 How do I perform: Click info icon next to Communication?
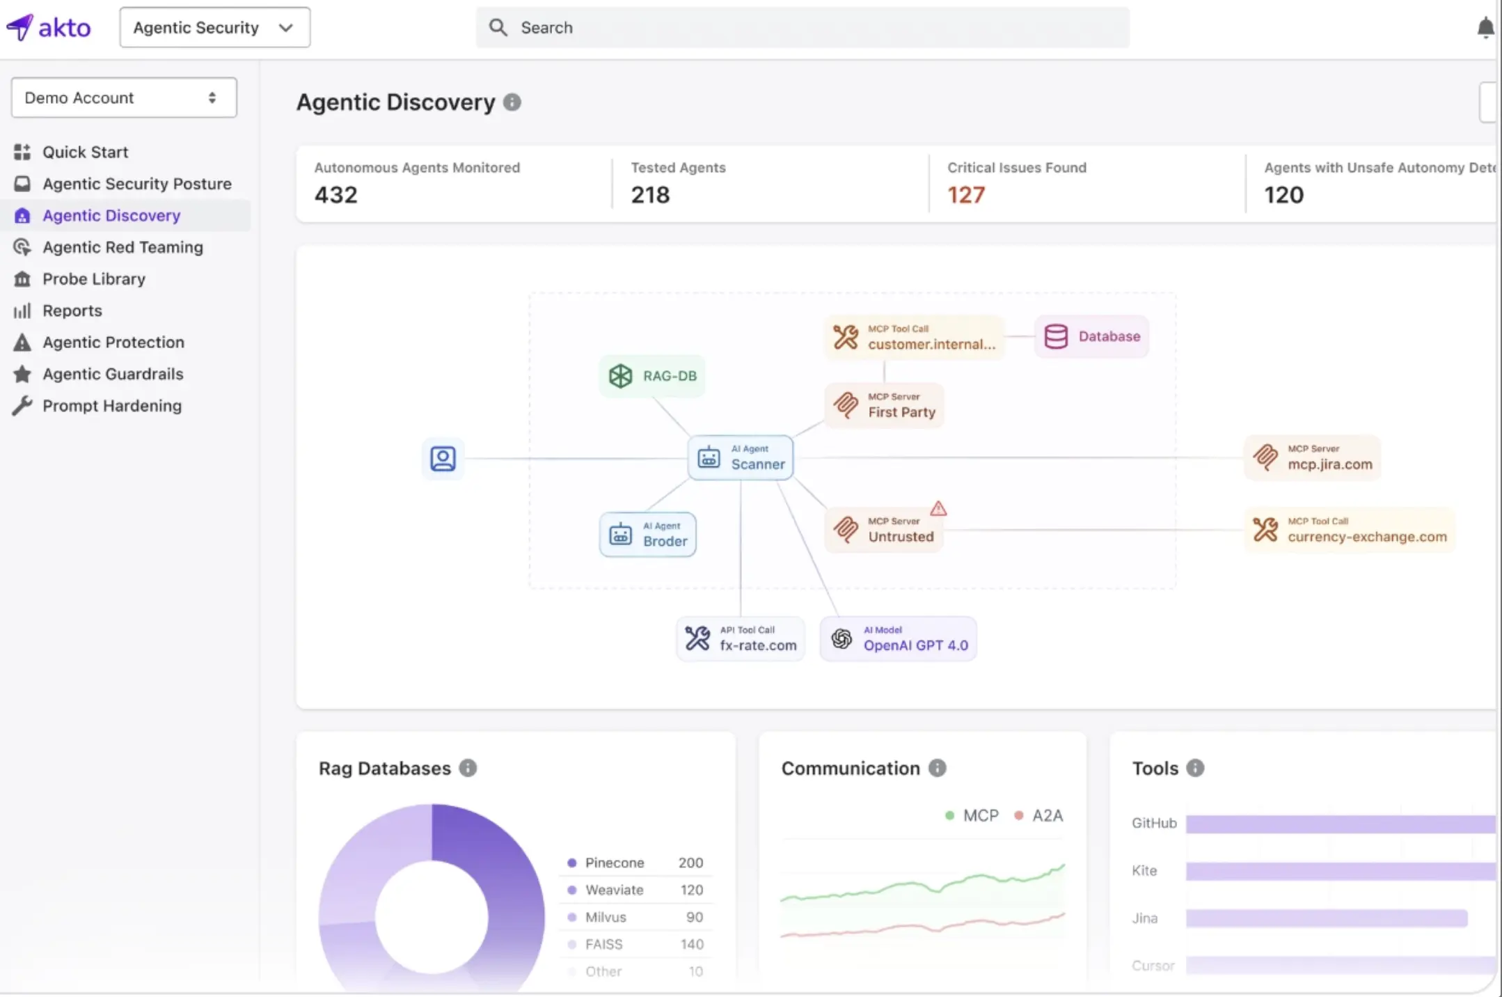tap(938, 768)
